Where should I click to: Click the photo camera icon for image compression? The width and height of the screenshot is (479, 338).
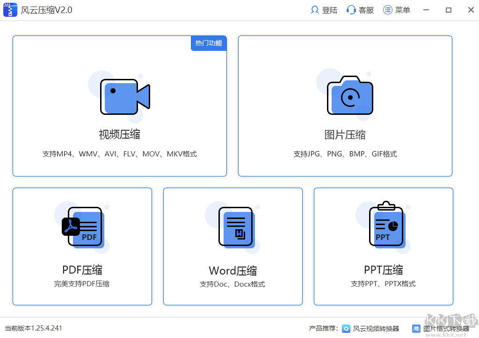(x=350, y=96)
